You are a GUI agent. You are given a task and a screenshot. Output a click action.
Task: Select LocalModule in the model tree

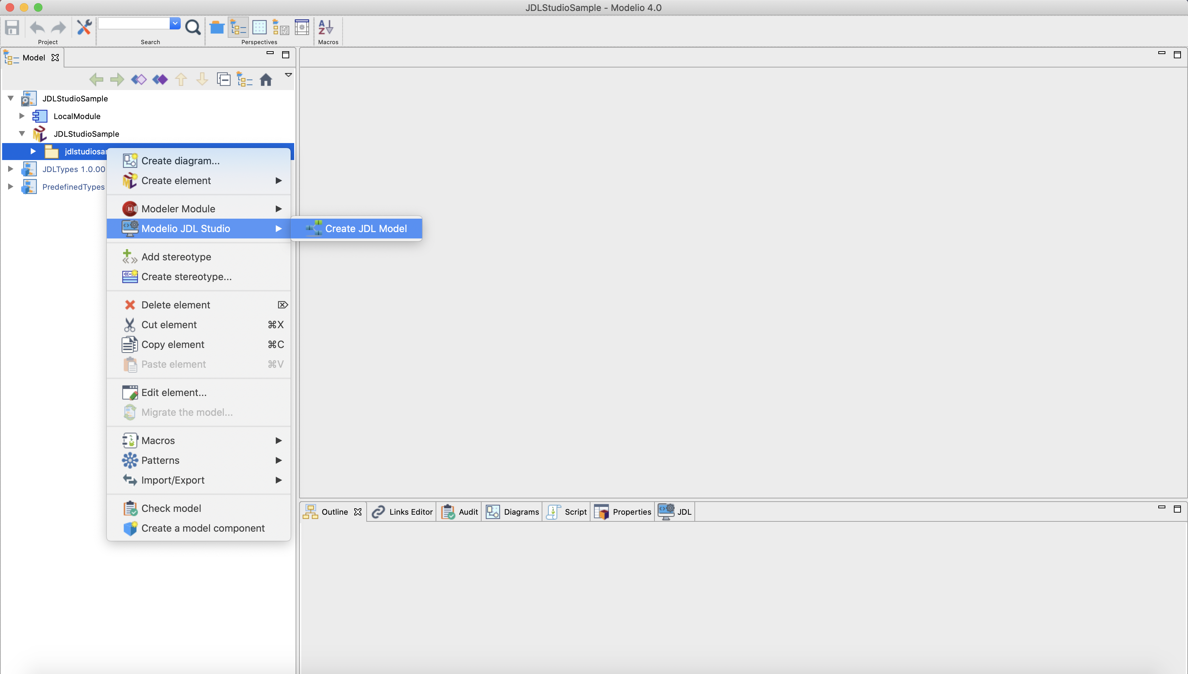[x=77, y=116]
